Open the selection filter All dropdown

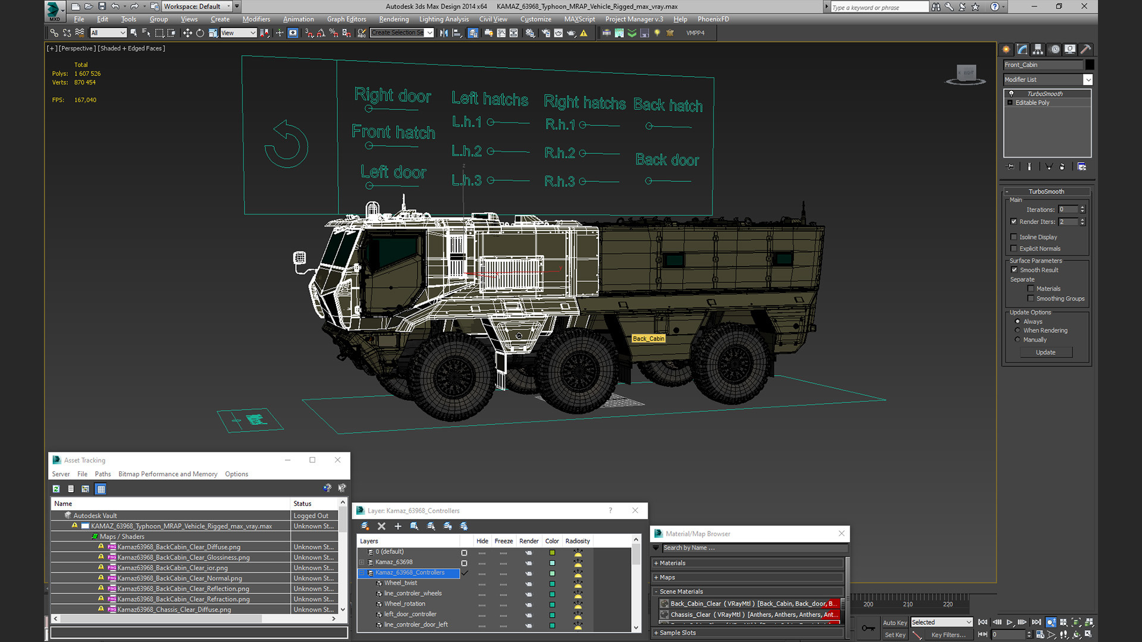coord(108,33)
